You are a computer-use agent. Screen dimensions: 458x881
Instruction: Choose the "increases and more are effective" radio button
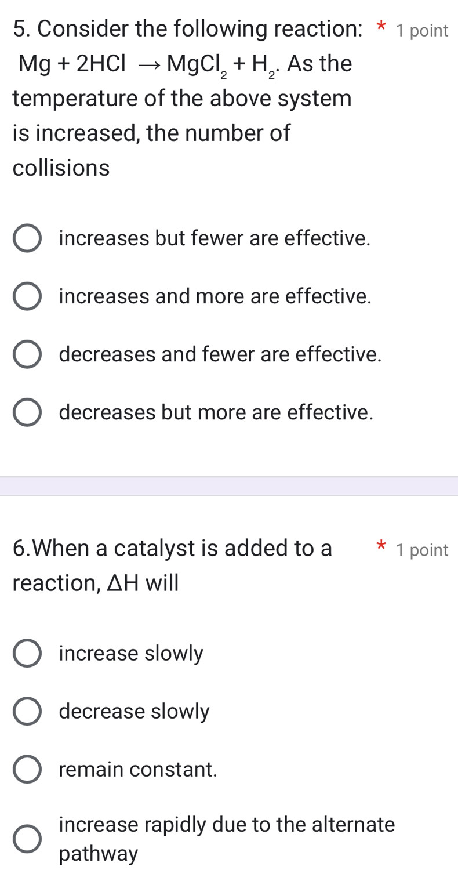point(27,296)
